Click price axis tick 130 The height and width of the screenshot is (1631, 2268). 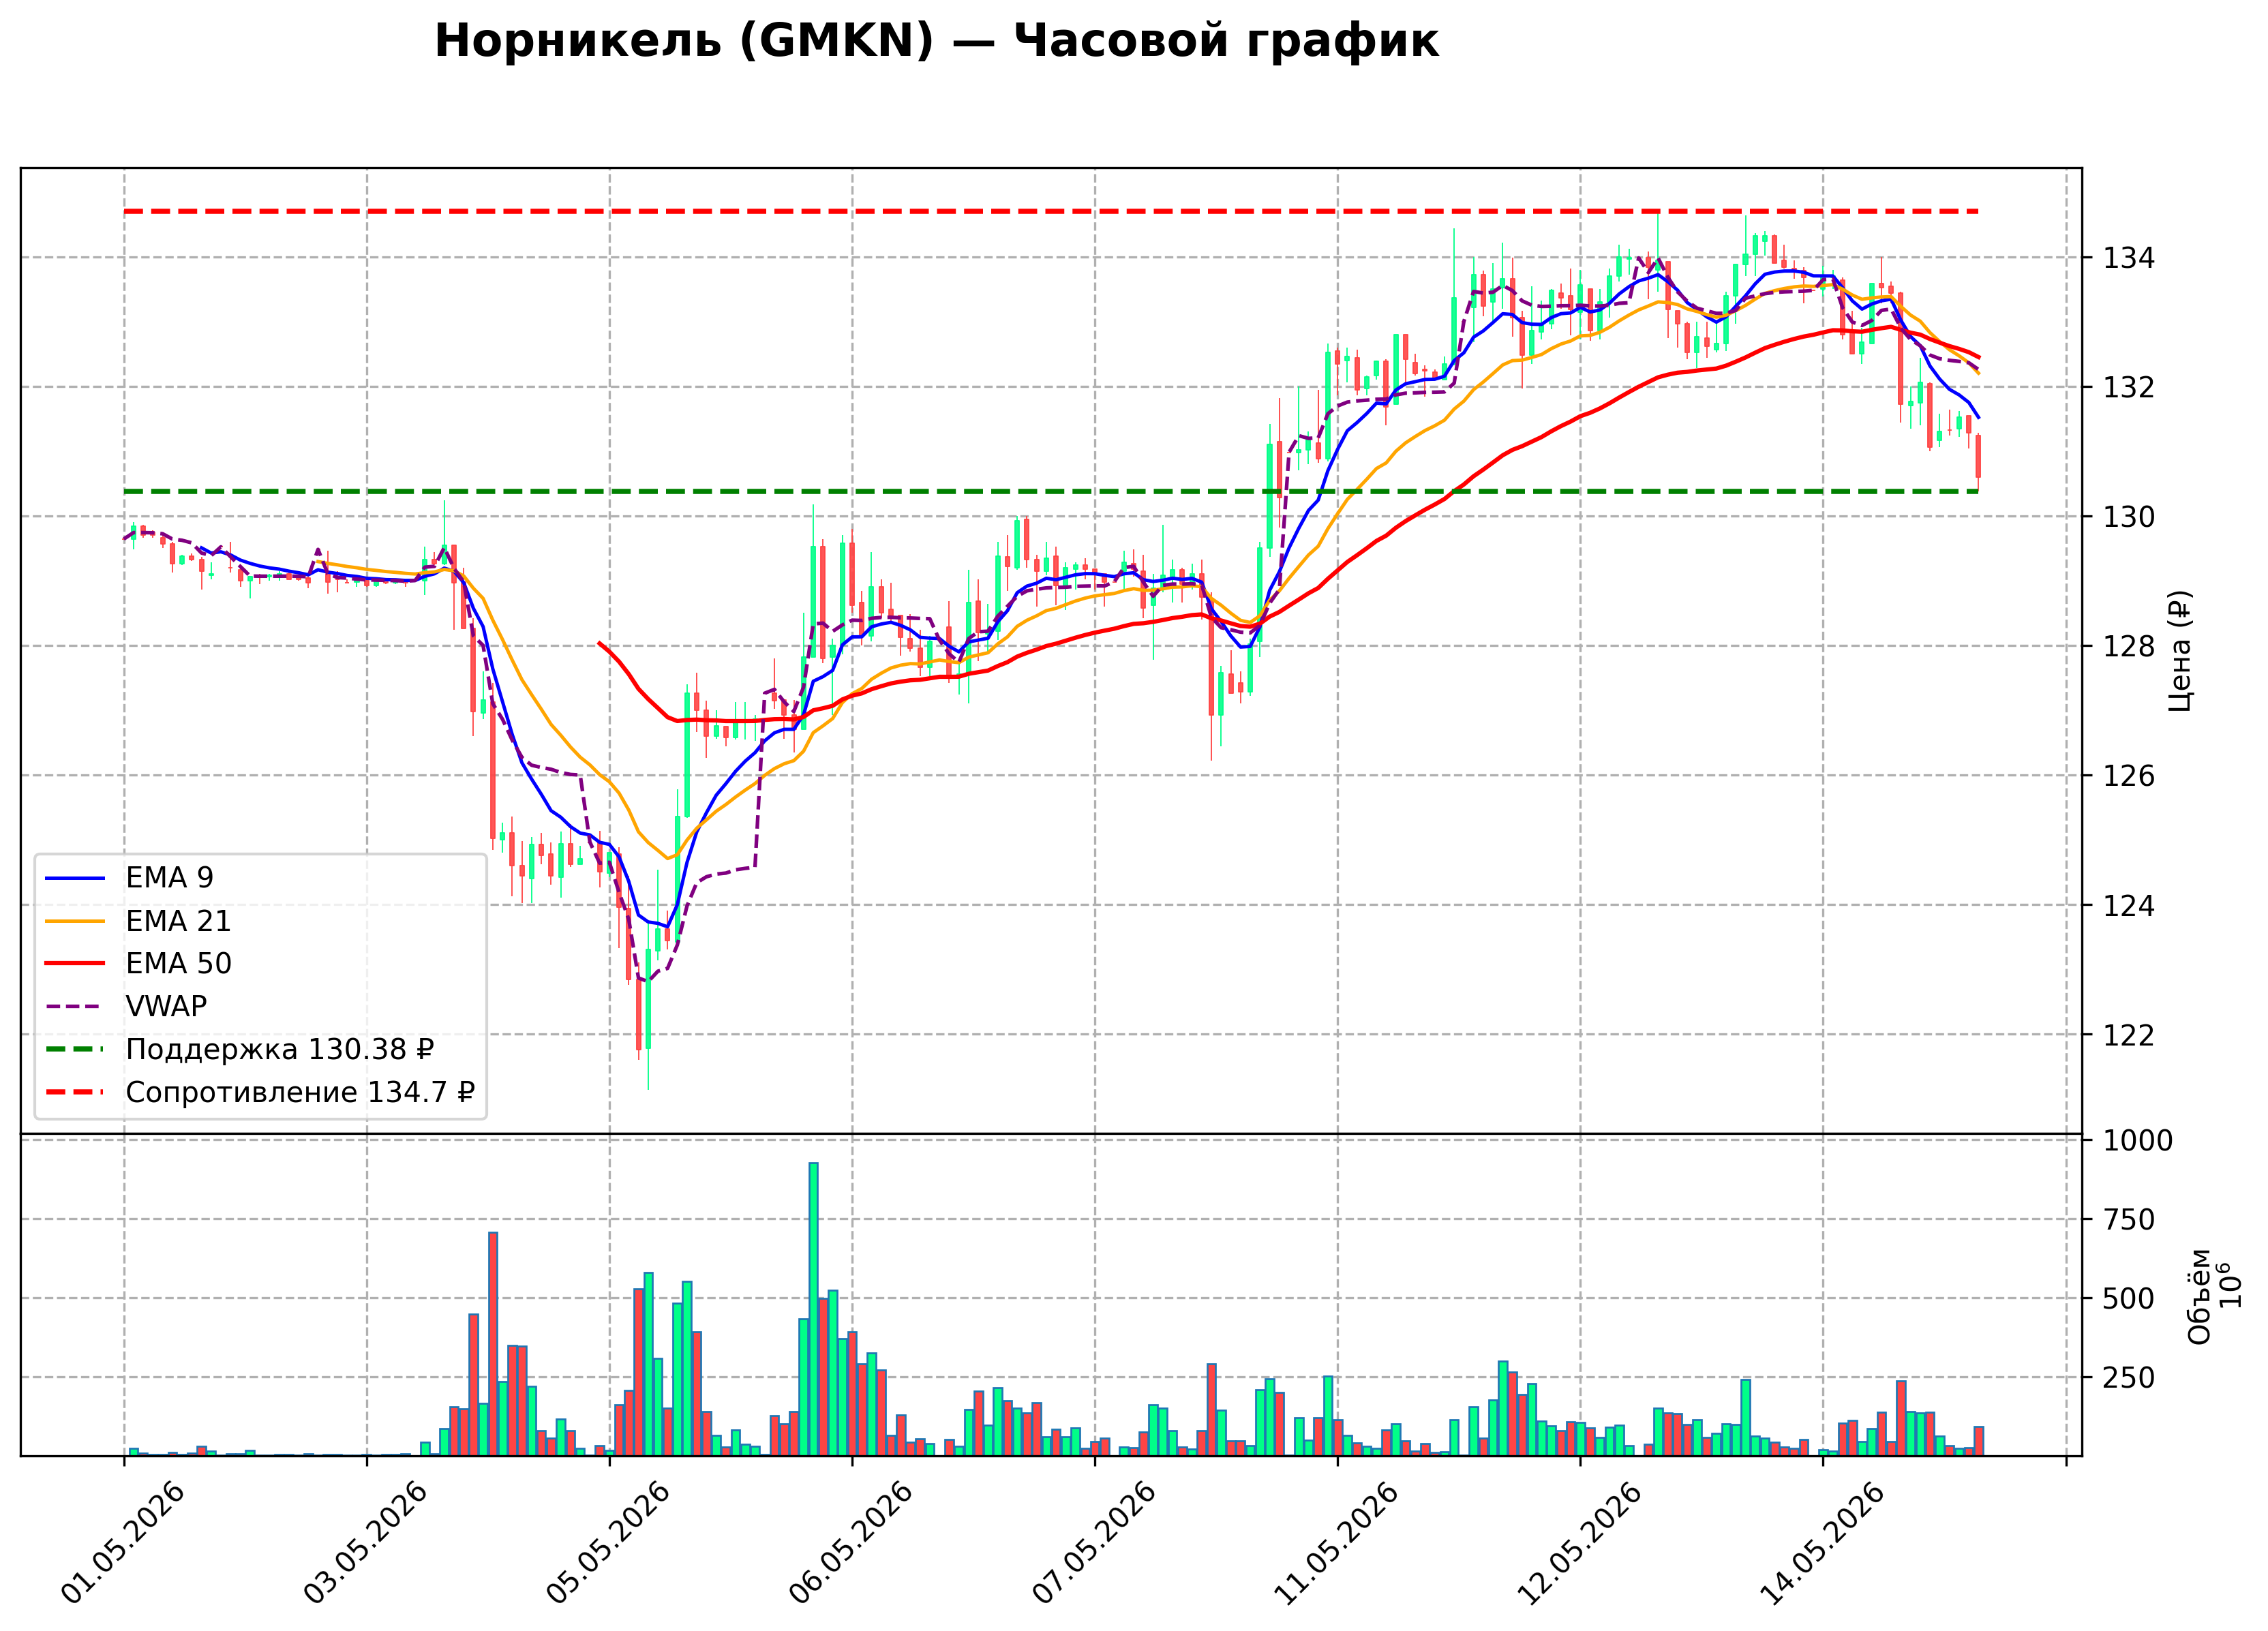pos(2128,517)
